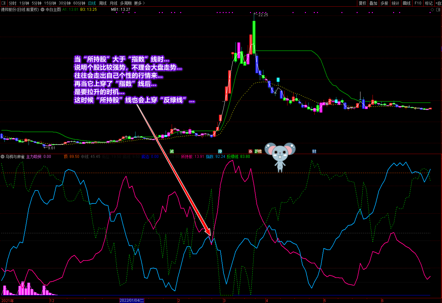Click the 22.25 peak price label
The width and height of the screenshot is (442, 303).
263,15
